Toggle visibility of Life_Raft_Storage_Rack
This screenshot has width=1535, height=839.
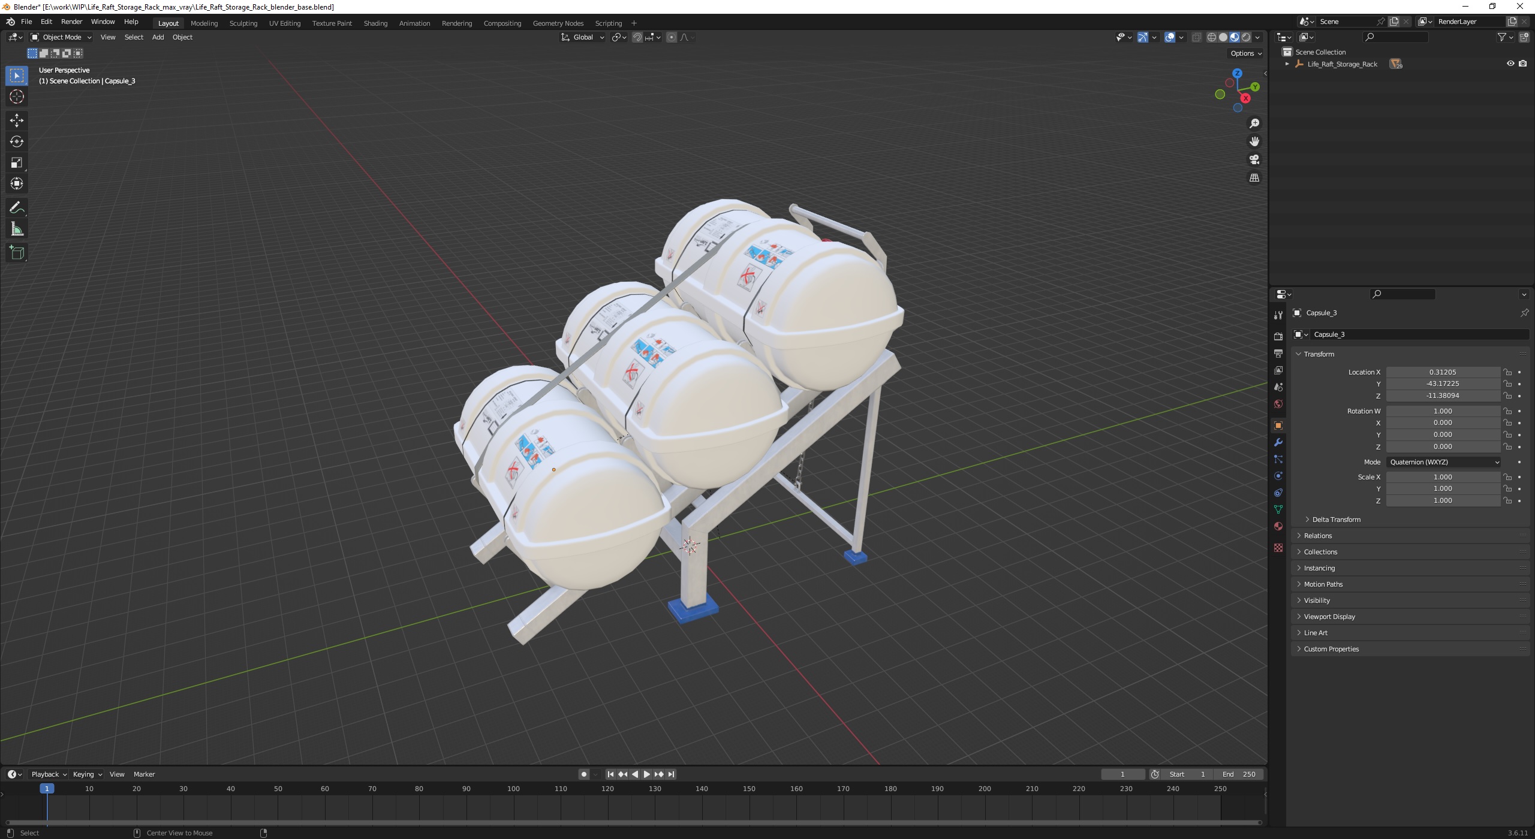click(x=1510, y=63)
